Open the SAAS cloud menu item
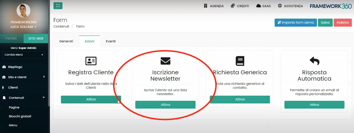The image size is (354, 133). pos(263,6)
